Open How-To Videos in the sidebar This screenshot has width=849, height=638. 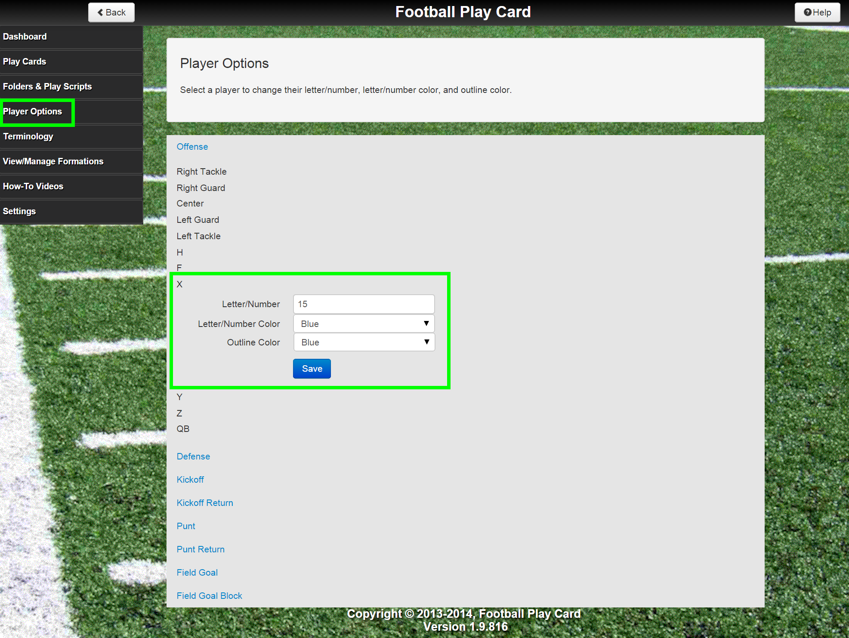tap(71, 186)
